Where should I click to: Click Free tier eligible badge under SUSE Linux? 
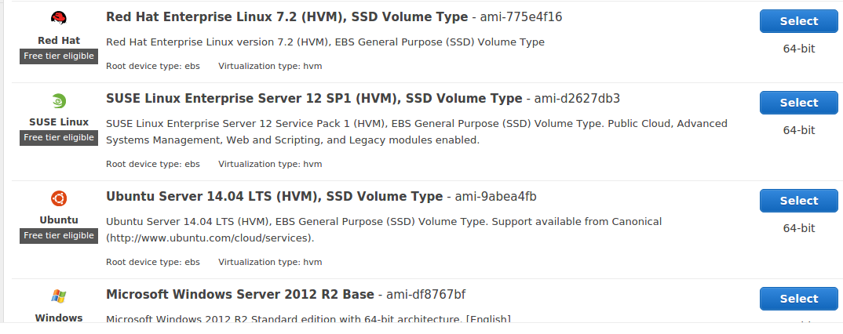[x=59, y=137]
